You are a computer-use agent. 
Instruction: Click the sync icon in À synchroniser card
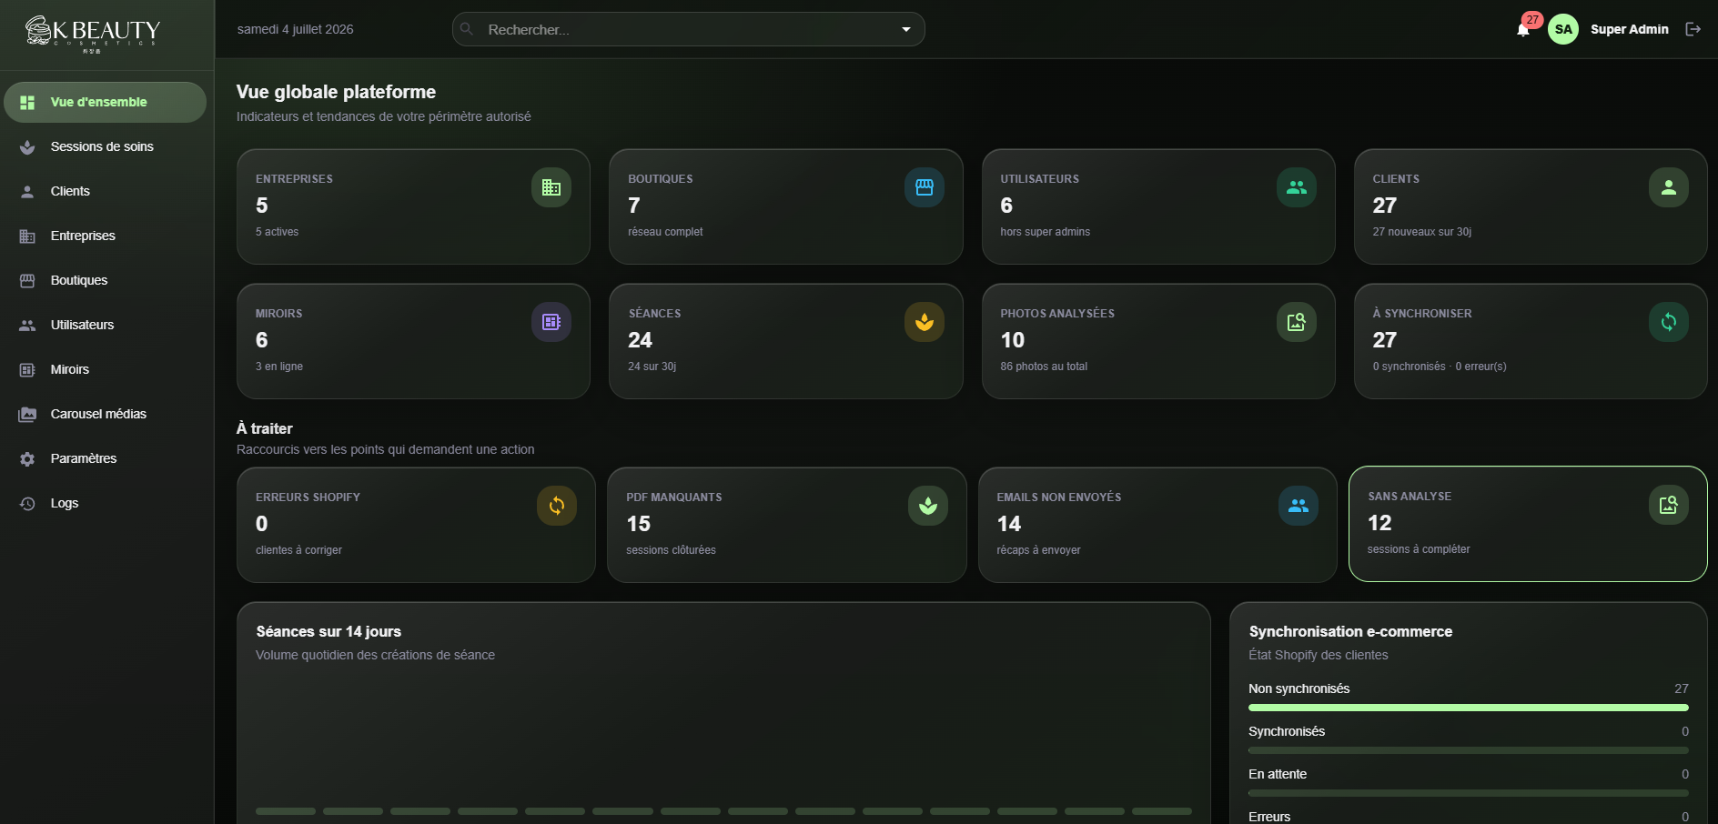(x=1669, y=322)
